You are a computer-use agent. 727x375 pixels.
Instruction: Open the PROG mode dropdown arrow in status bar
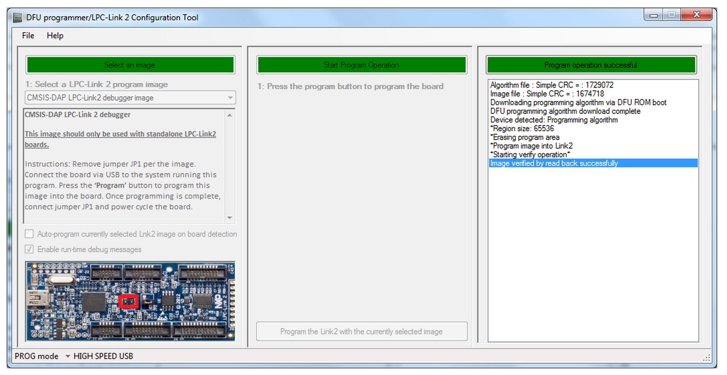coord(68,356)
